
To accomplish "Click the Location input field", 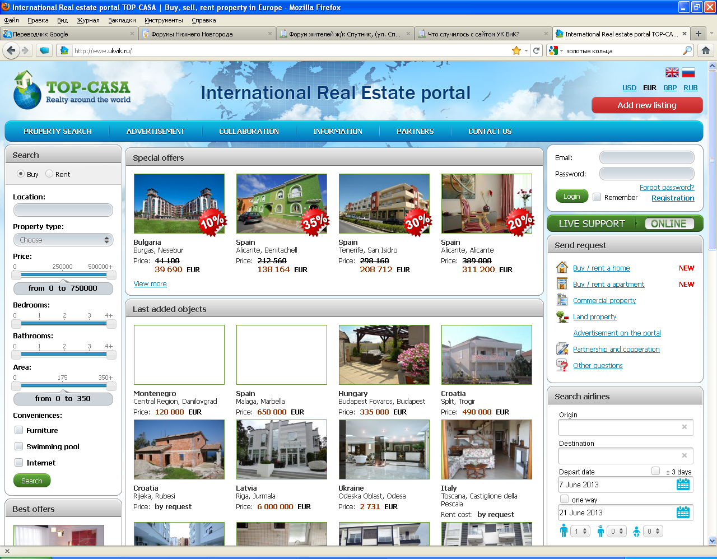I will (63, 210).
